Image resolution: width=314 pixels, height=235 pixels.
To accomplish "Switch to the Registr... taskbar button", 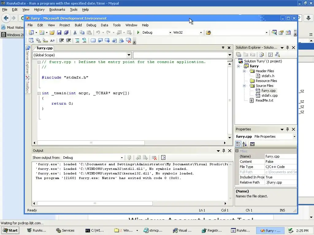I will (212, 230).
